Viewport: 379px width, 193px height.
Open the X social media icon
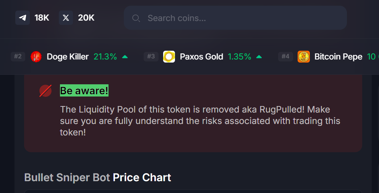point(66,18)
